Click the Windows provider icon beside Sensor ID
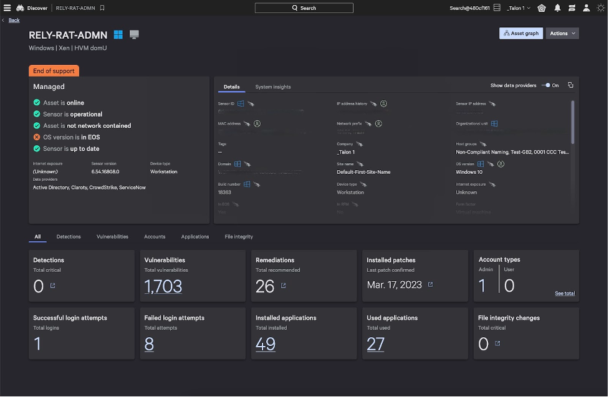 (x=241, y=103)
